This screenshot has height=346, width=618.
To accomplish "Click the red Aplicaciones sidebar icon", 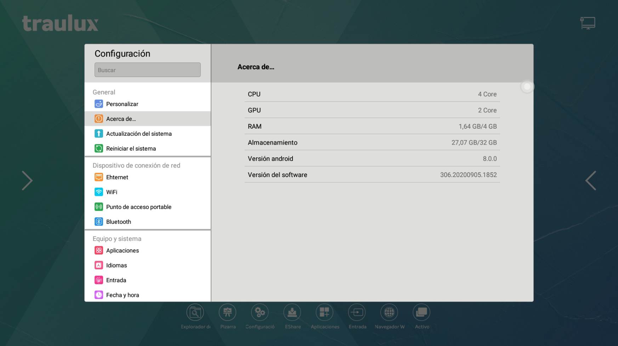I will 99,251.
